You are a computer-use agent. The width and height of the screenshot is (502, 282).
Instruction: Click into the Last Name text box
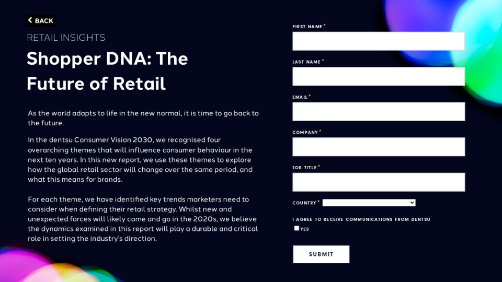378,76
